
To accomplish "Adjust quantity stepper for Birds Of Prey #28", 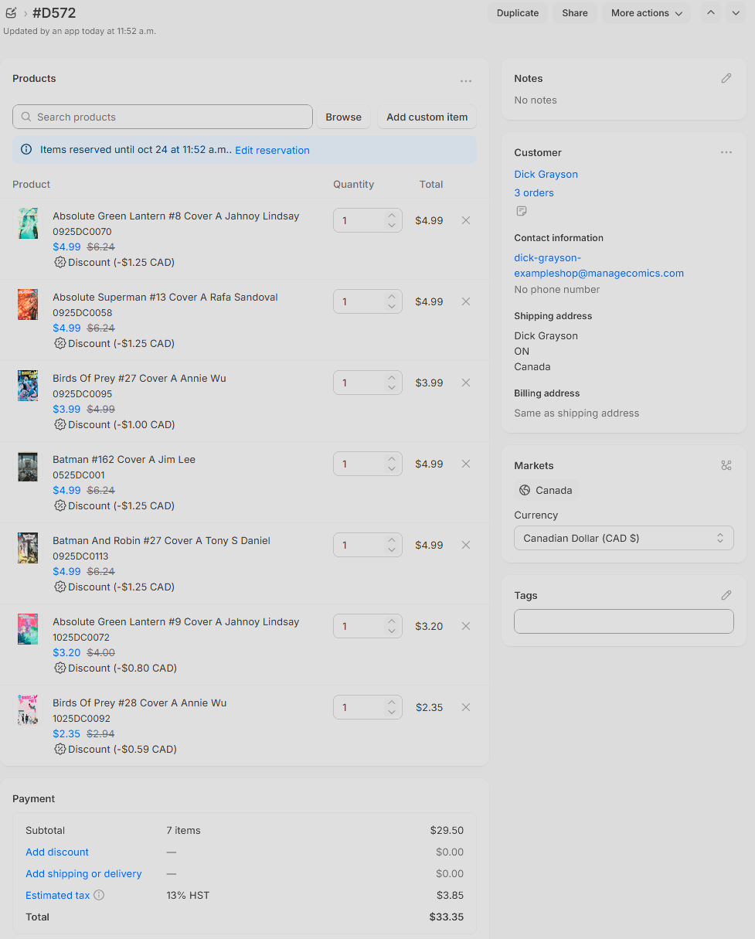I will click(392, 707).
